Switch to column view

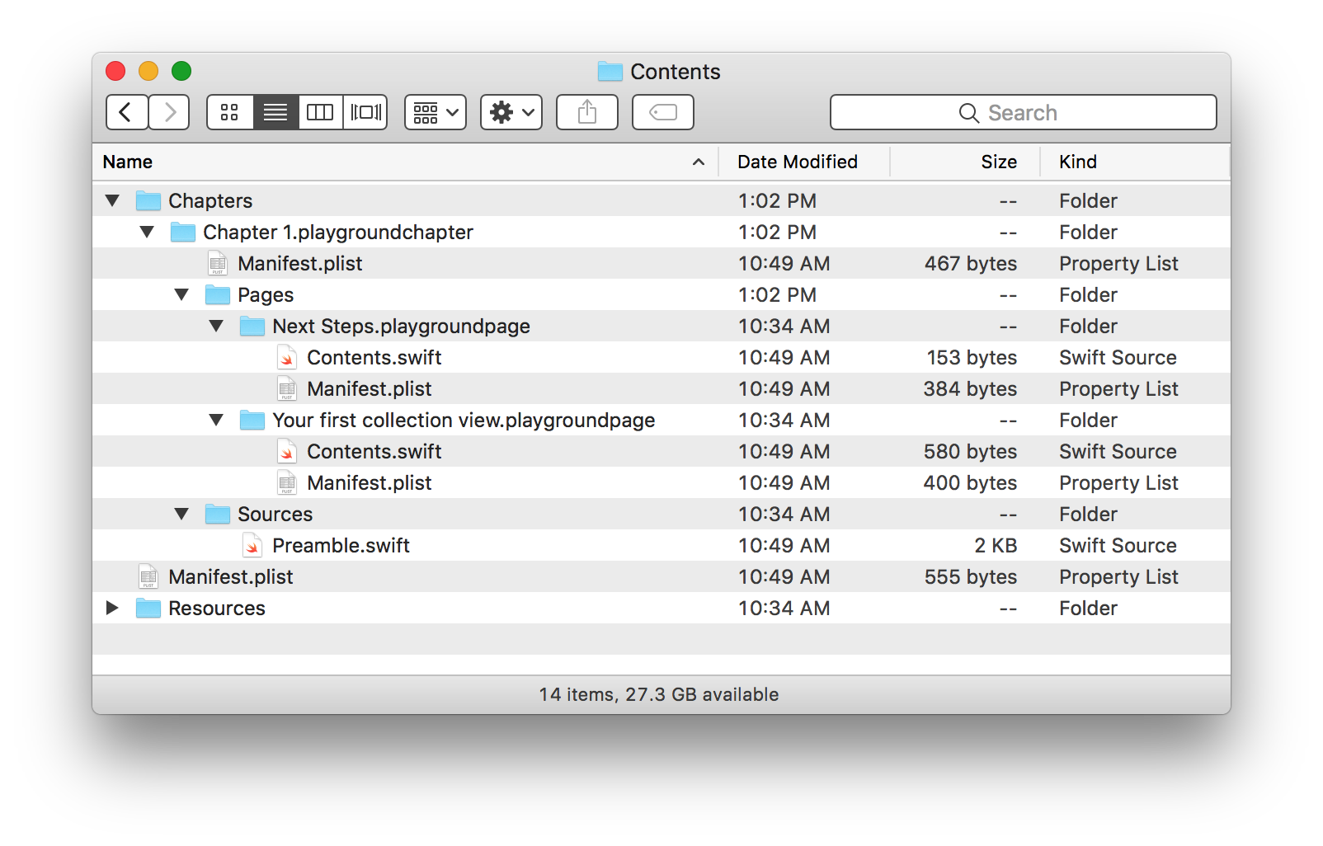320,112
